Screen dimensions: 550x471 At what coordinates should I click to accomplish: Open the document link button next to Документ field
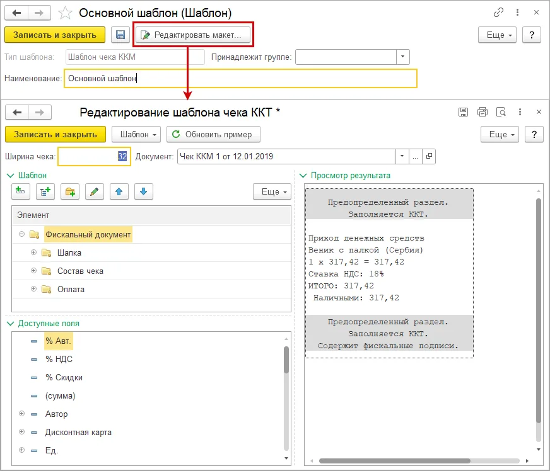[429, 156]
